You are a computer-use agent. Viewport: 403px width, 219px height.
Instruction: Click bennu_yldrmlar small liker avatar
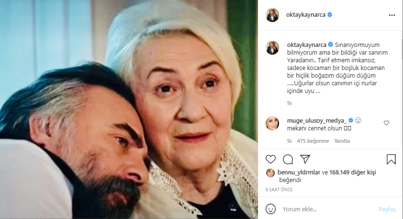[269, 173]
